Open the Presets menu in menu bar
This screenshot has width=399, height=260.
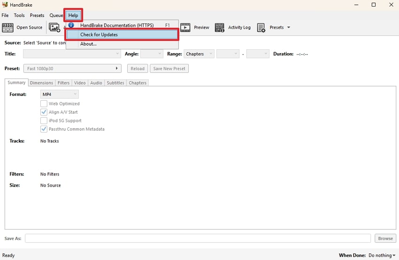(37, 16)
